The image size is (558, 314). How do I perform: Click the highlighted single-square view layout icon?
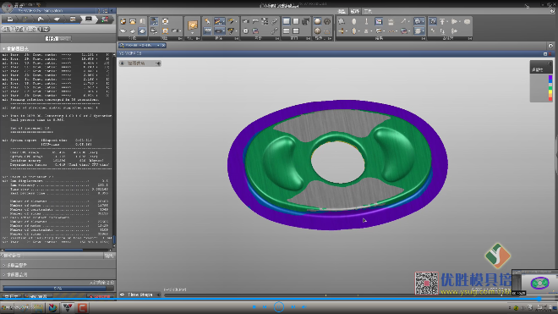click(x=287, y=21)
